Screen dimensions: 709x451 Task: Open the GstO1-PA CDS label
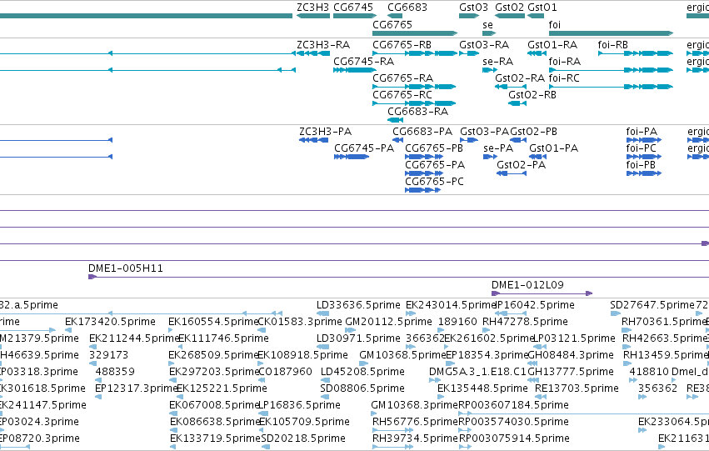[x=553, y=148]
